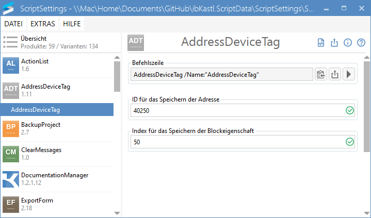Open the DocumentationManager product entry

57,179
